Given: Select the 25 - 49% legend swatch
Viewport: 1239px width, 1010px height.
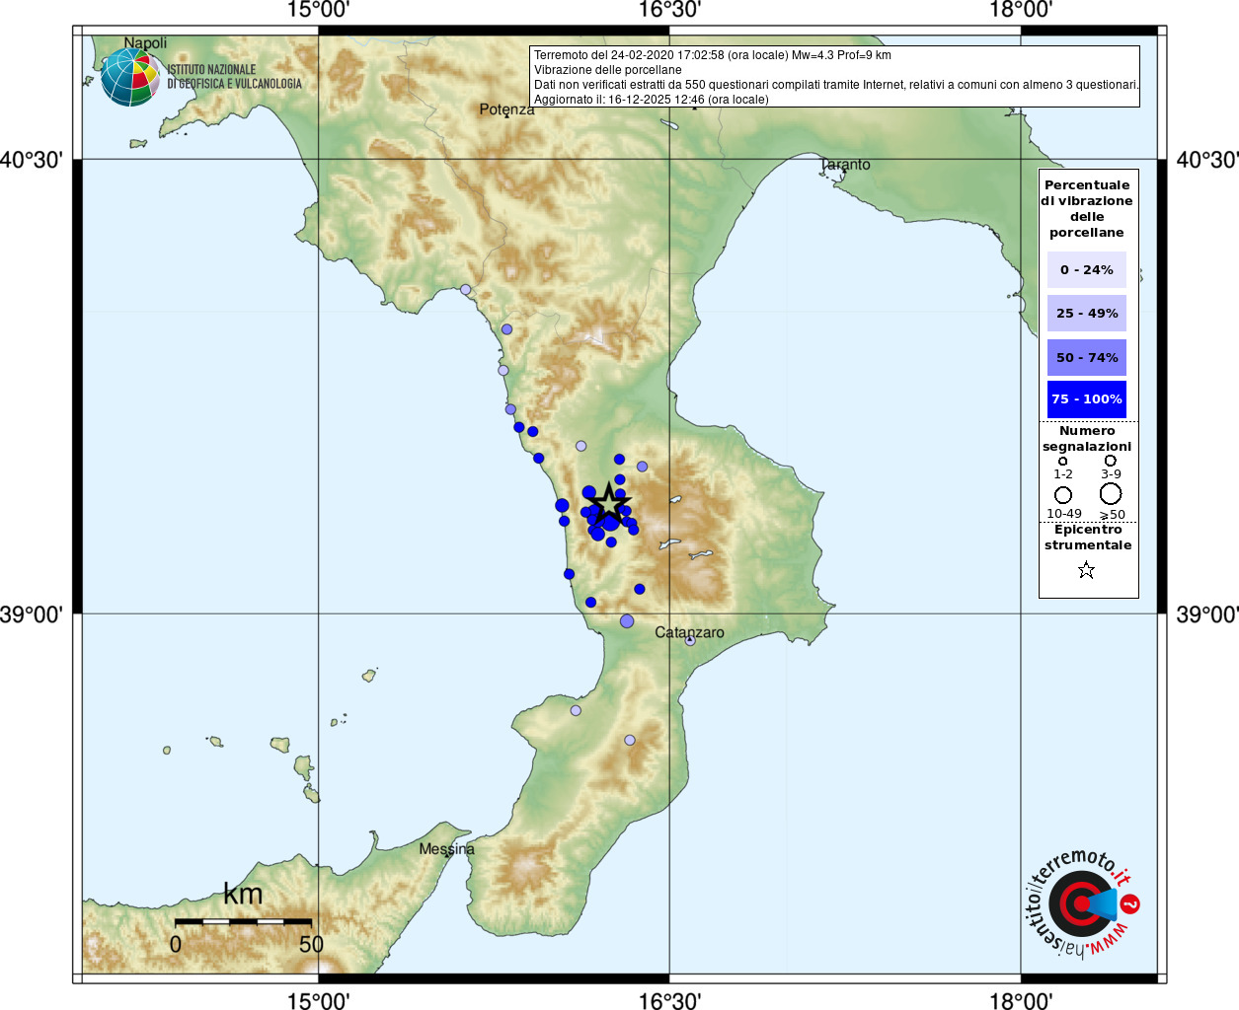Looking at the screenshot, I should coord(1086,313).
